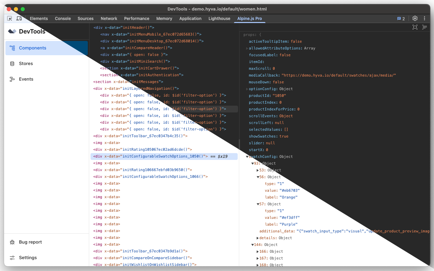This screenshot has width=434, height=271.
Task: Click the sort list icon in props panel
Action: pos(425,27)
